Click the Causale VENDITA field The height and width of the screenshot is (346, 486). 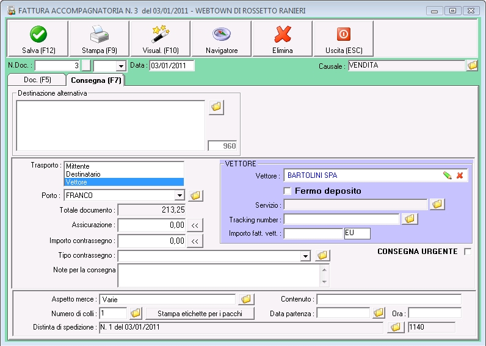click(x=407, y=65)
